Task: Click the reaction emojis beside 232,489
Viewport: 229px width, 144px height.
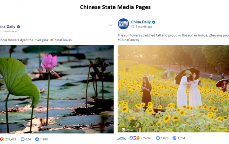Action: coord(2,139)
